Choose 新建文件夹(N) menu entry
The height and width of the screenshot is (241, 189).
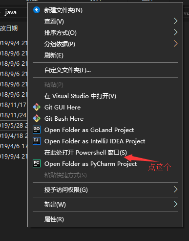(x=105, y=10)
